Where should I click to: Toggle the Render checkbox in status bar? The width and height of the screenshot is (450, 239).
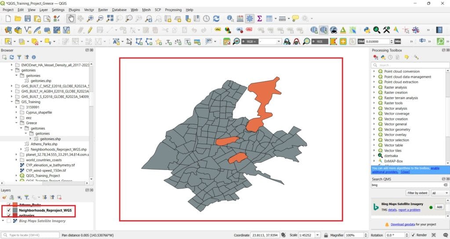[x=413, y=235]
